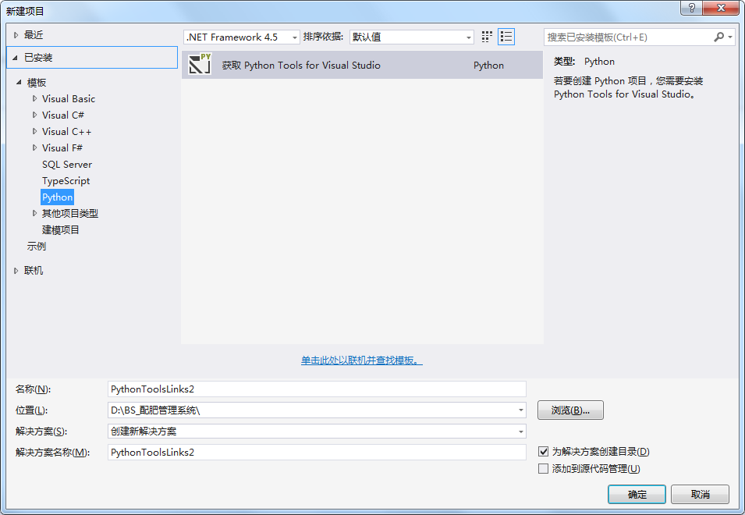Select Visual Basic category label
The image size is (745, 515).
pyautogui.click(x=69, y=99)
